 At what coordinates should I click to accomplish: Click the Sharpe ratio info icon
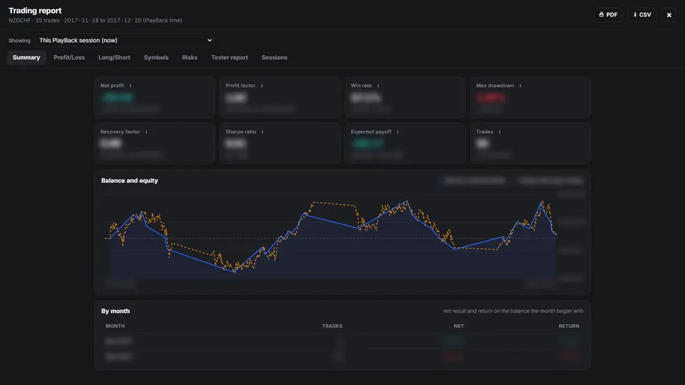pyautogui.click(x=263, y=132)
